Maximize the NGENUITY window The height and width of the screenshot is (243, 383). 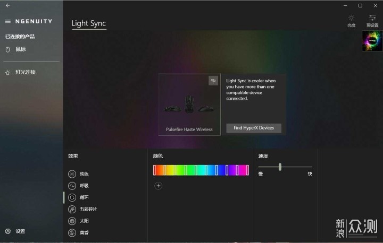coord(360,6)
